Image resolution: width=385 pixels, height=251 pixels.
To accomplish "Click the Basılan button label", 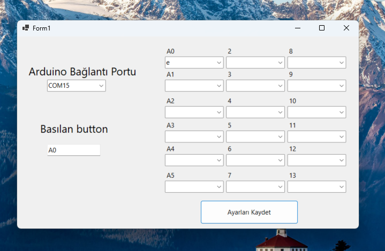I will coord(74,129).
